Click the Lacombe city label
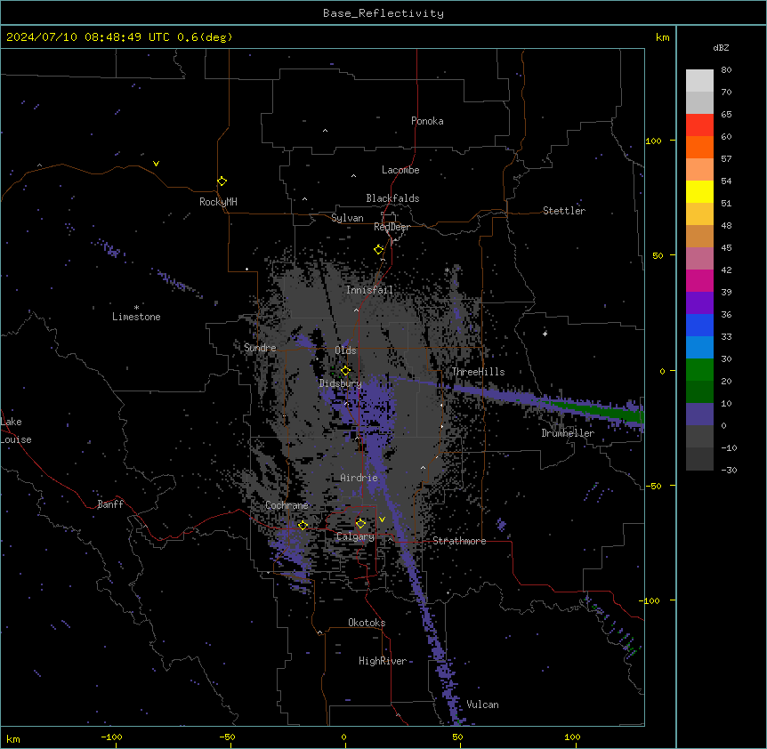767x749 pixels. click(x=400, y=170)
